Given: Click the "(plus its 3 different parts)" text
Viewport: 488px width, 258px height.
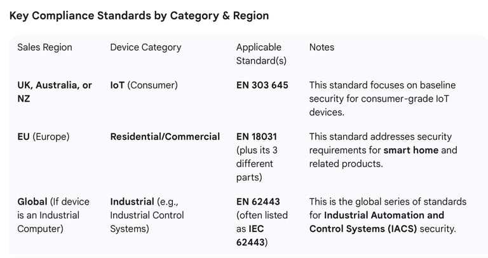Looking at the screenshot, I should click(257, 164).
